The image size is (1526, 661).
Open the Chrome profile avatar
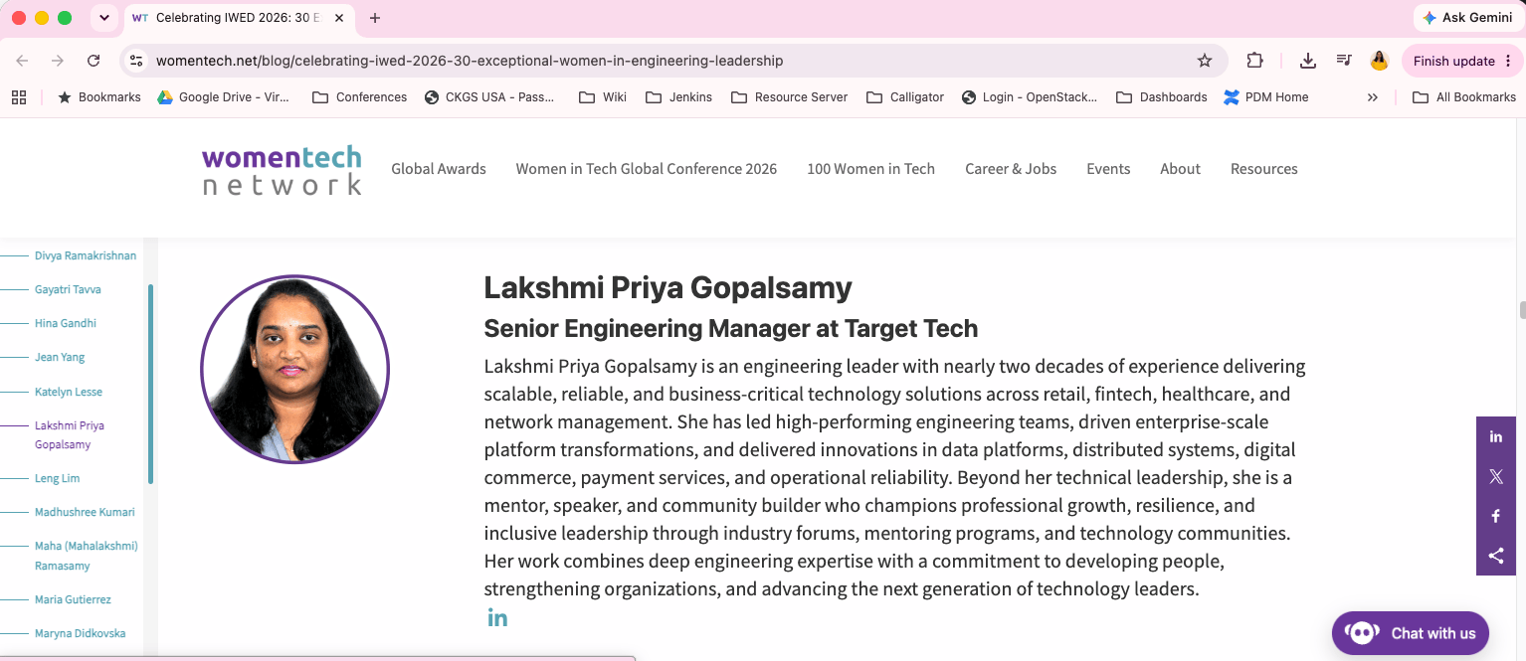(1379, 61)
